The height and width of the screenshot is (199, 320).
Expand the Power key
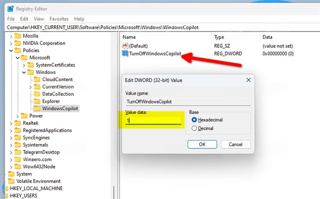17,116
